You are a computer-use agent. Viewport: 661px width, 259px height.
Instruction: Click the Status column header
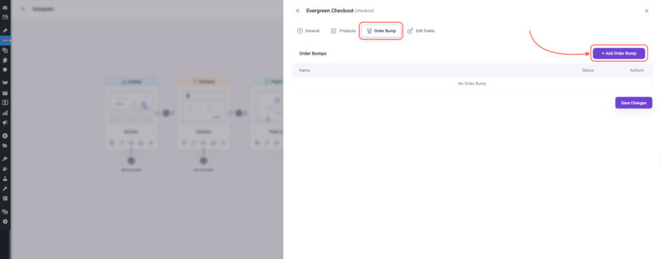587,70
